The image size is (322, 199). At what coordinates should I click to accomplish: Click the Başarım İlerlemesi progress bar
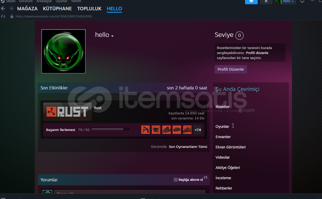point(110,129)
